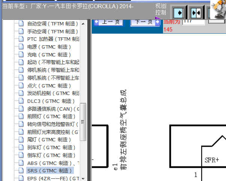Open 停机系统 (不带智能上车) entry

53,78
